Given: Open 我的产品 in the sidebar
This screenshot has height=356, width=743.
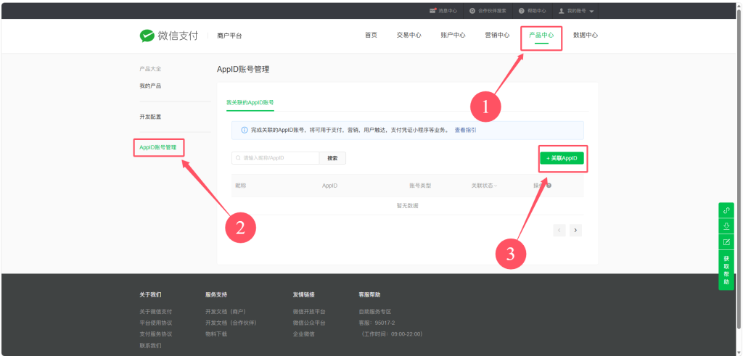Looking at the screenshot, I should pyautogui.click(x=150, y=86).
